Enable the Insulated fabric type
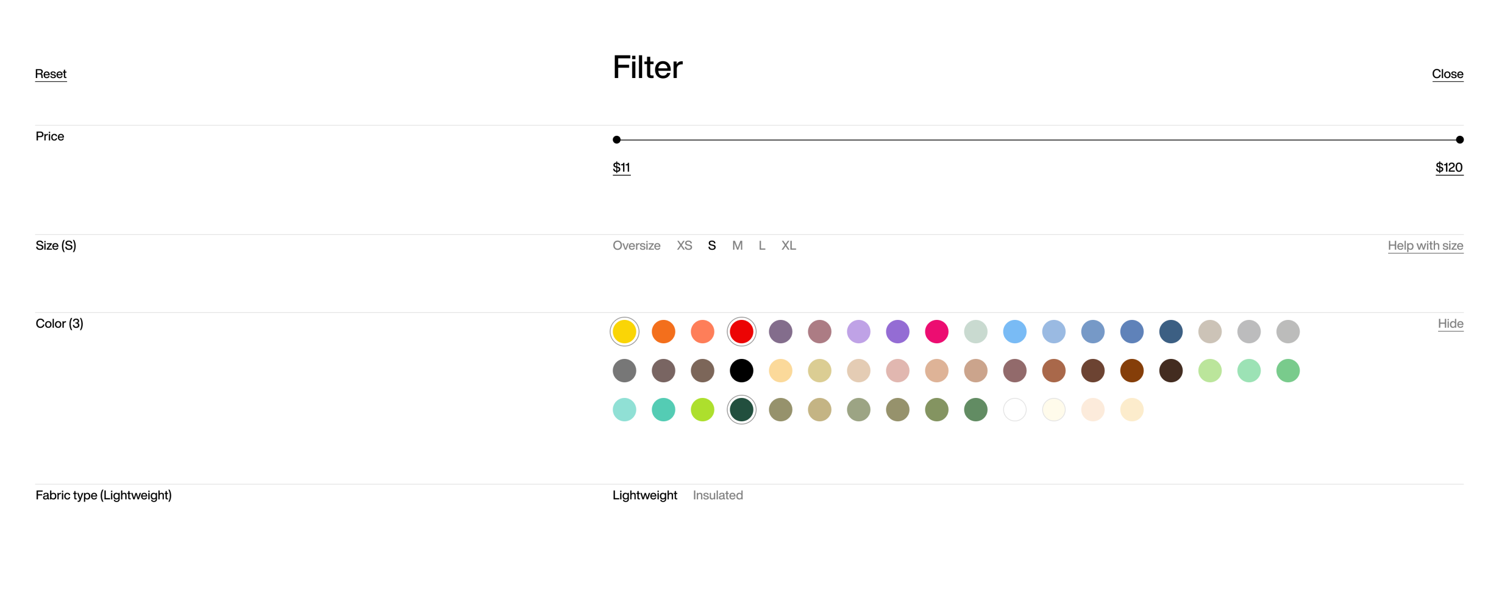Viewport: 1499px width, 593px height. pos(717,495)
